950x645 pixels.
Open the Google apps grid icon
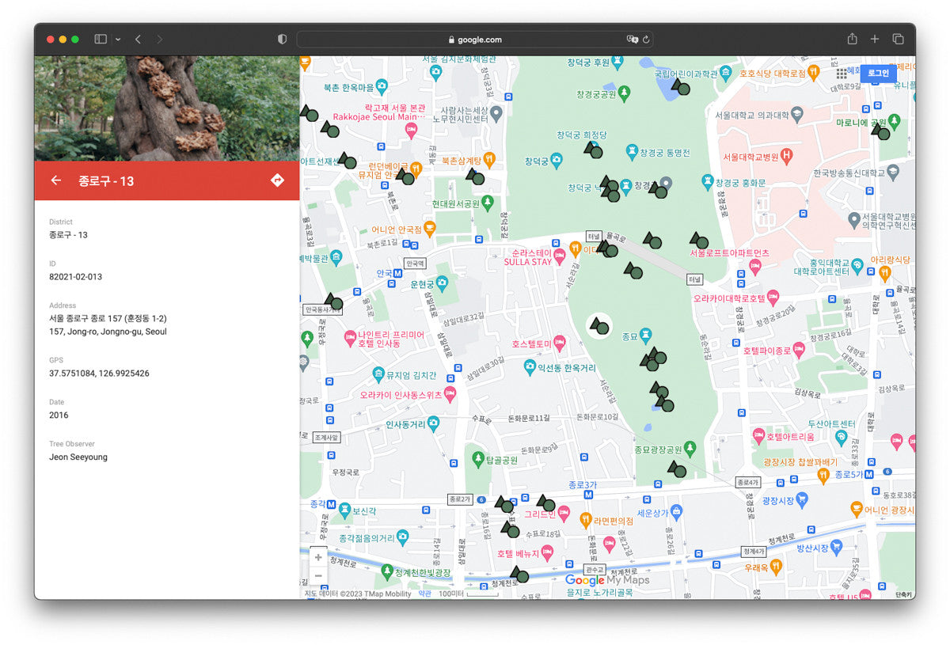pos(842,73)
